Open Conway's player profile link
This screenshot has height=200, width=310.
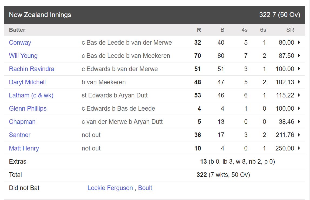20,43
